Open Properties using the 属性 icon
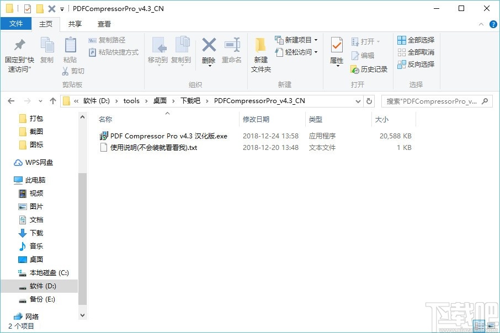This screenshot has width=500, height=333. pos(336,50)
